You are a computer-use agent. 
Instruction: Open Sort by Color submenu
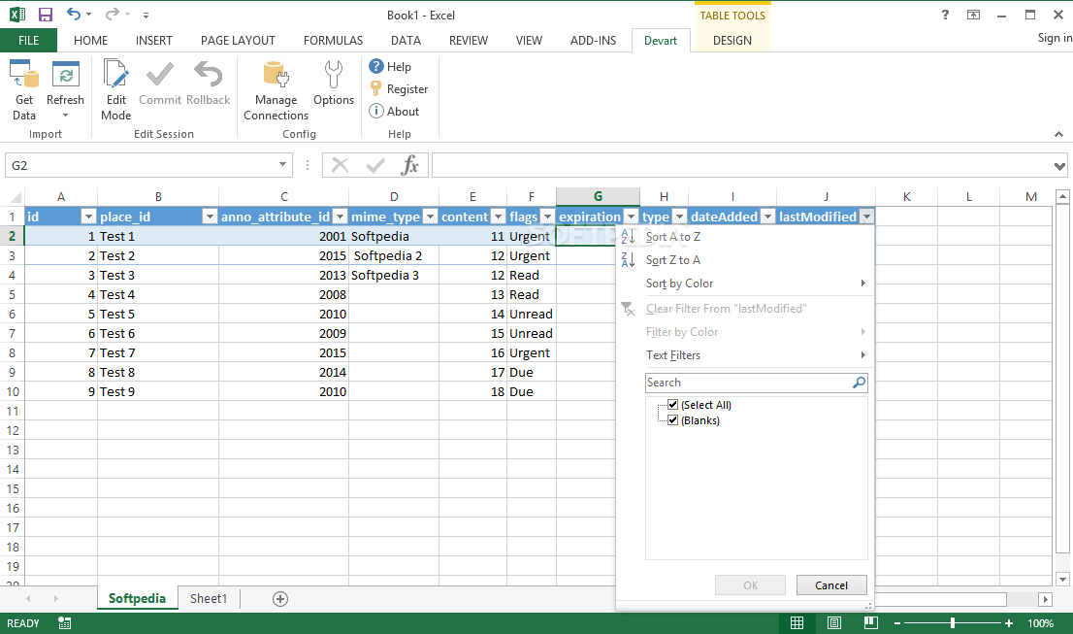pyautogui.click(x=746, y=283)
